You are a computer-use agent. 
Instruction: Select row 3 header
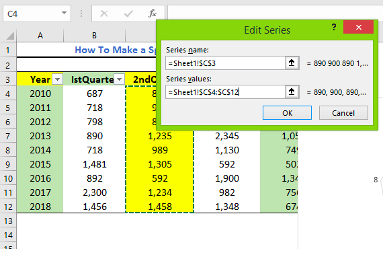[x=8, y=79]
